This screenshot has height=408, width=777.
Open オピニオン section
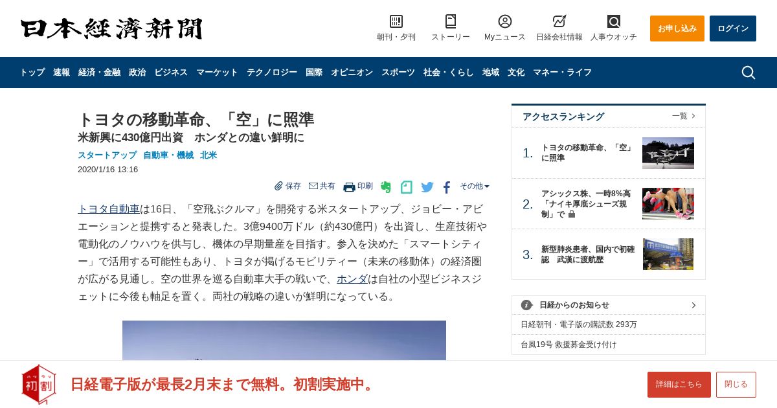coord(352,73)
